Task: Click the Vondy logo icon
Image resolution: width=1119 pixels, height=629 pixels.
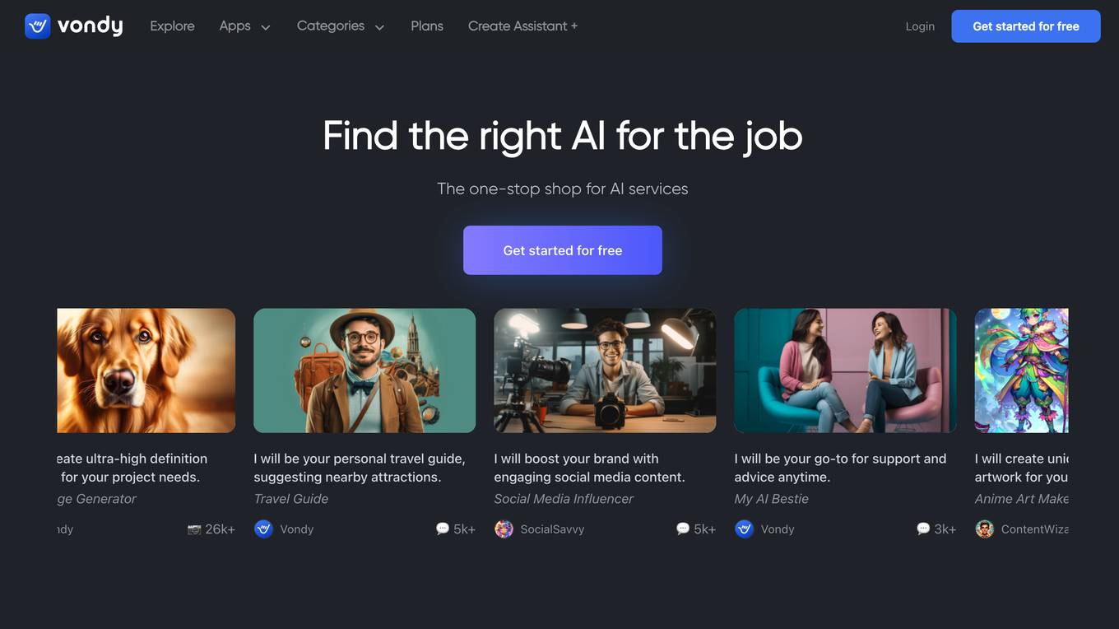Action: (x=38, y=26)
